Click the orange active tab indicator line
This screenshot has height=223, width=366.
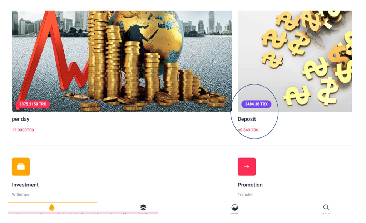point(53,202)
